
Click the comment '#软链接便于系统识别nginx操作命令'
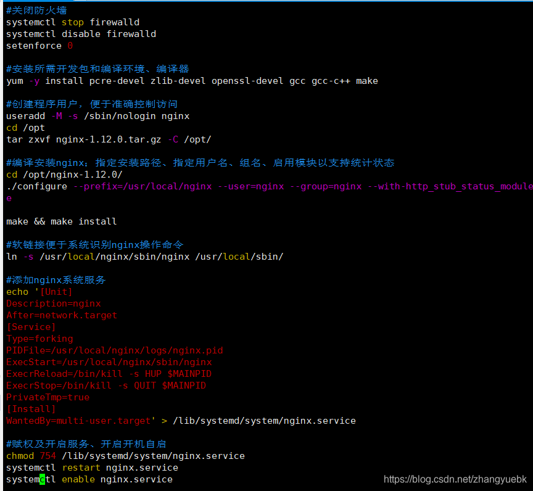(x=95, y=245)
